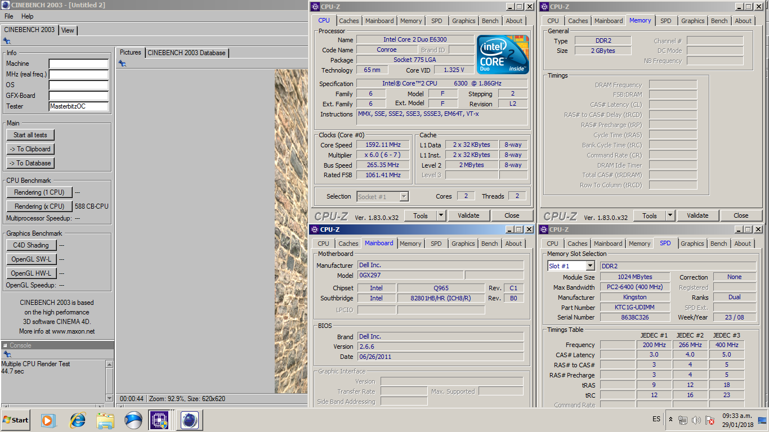
Task: Click Tools button in CPU window
Action: click(x=421, y=215)
